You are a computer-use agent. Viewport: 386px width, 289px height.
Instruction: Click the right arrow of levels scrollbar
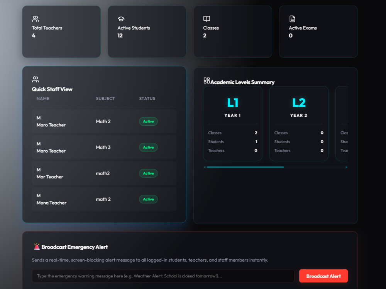pyautogui.click(x=346, y=167)
